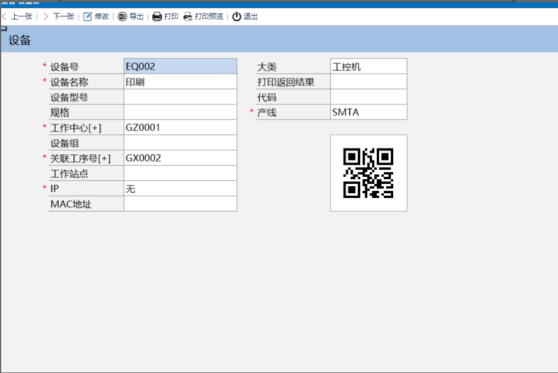Click the printer icon for 打印
The width and height of the screenshot is (558, 373).
(x=157, y=16)
